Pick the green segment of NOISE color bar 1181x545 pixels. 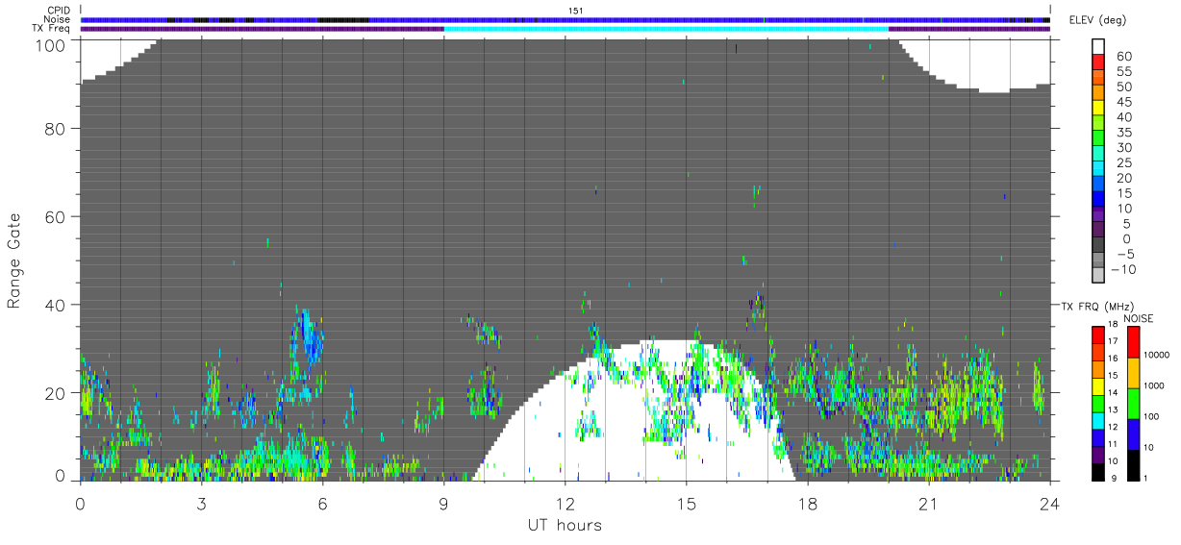coord(1132,404)
